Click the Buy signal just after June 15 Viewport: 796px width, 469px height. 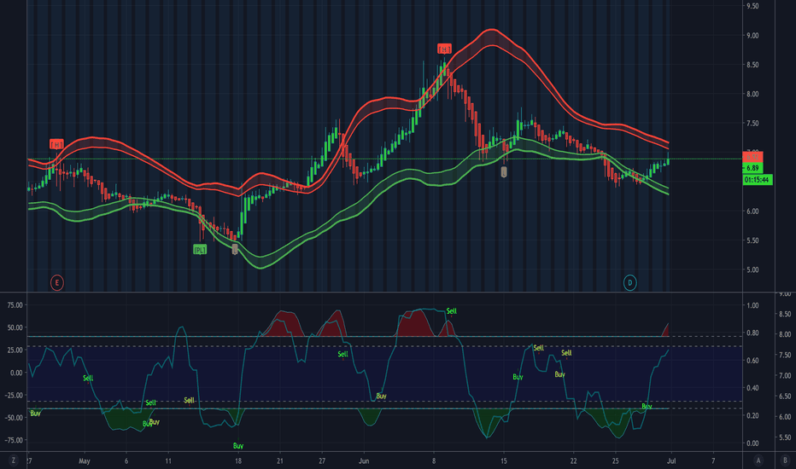point(518,377)
